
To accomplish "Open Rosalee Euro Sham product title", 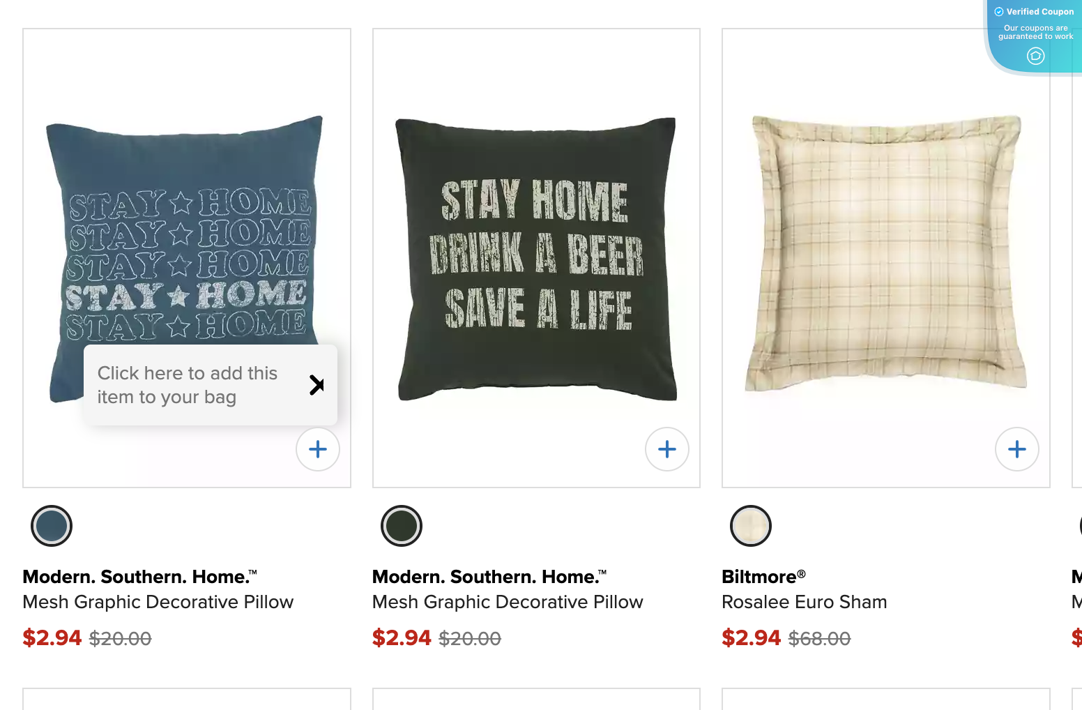I will click(804, 602).
